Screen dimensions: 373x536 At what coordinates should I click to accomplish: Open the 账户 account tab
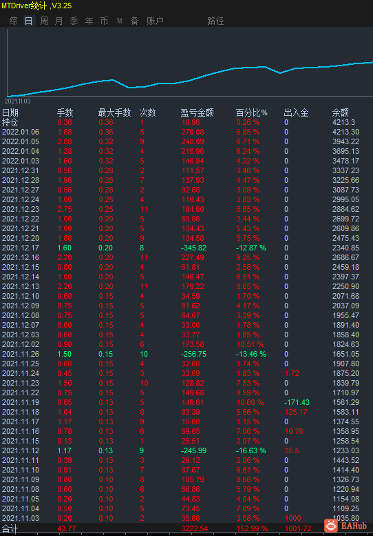155,21
